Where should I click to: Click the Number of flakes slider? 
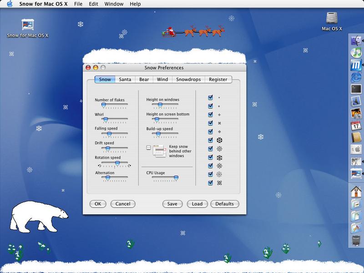coord(115,106)
